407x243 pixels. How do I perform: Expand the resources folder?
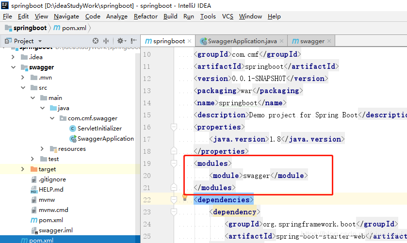click(x=42, y=149)
